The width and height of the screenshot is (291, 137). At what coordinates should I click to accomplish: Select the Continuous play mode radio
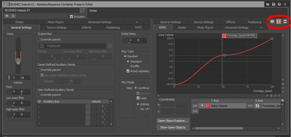click(136, 88)
